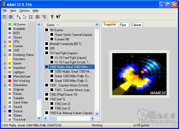The image size is (179, 129).
Task: Select Hyper Sports Special (Japan)
Action: pos(73,35)
